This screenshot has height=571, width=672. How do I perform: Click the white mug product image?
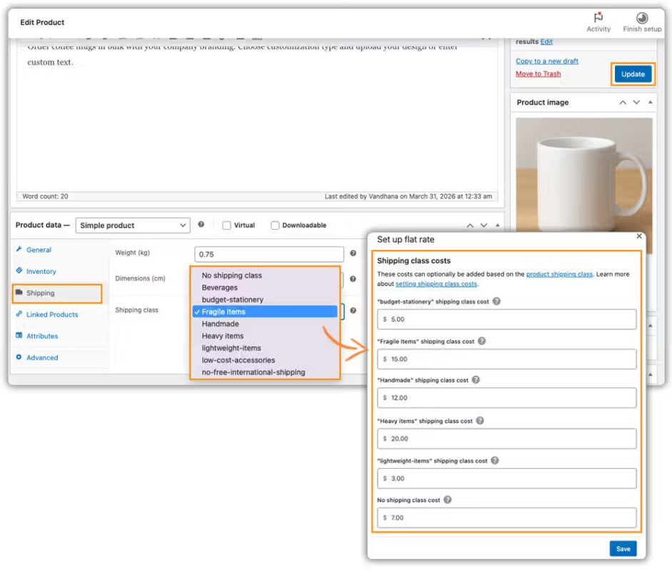(584, 175)
